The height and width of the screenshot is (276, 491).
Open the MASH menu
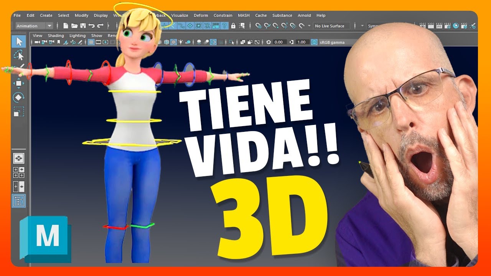coord(244,15)
